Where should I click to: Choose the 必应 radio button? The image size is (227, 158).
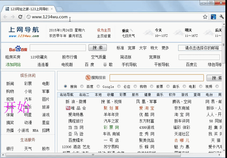point(119,87)
